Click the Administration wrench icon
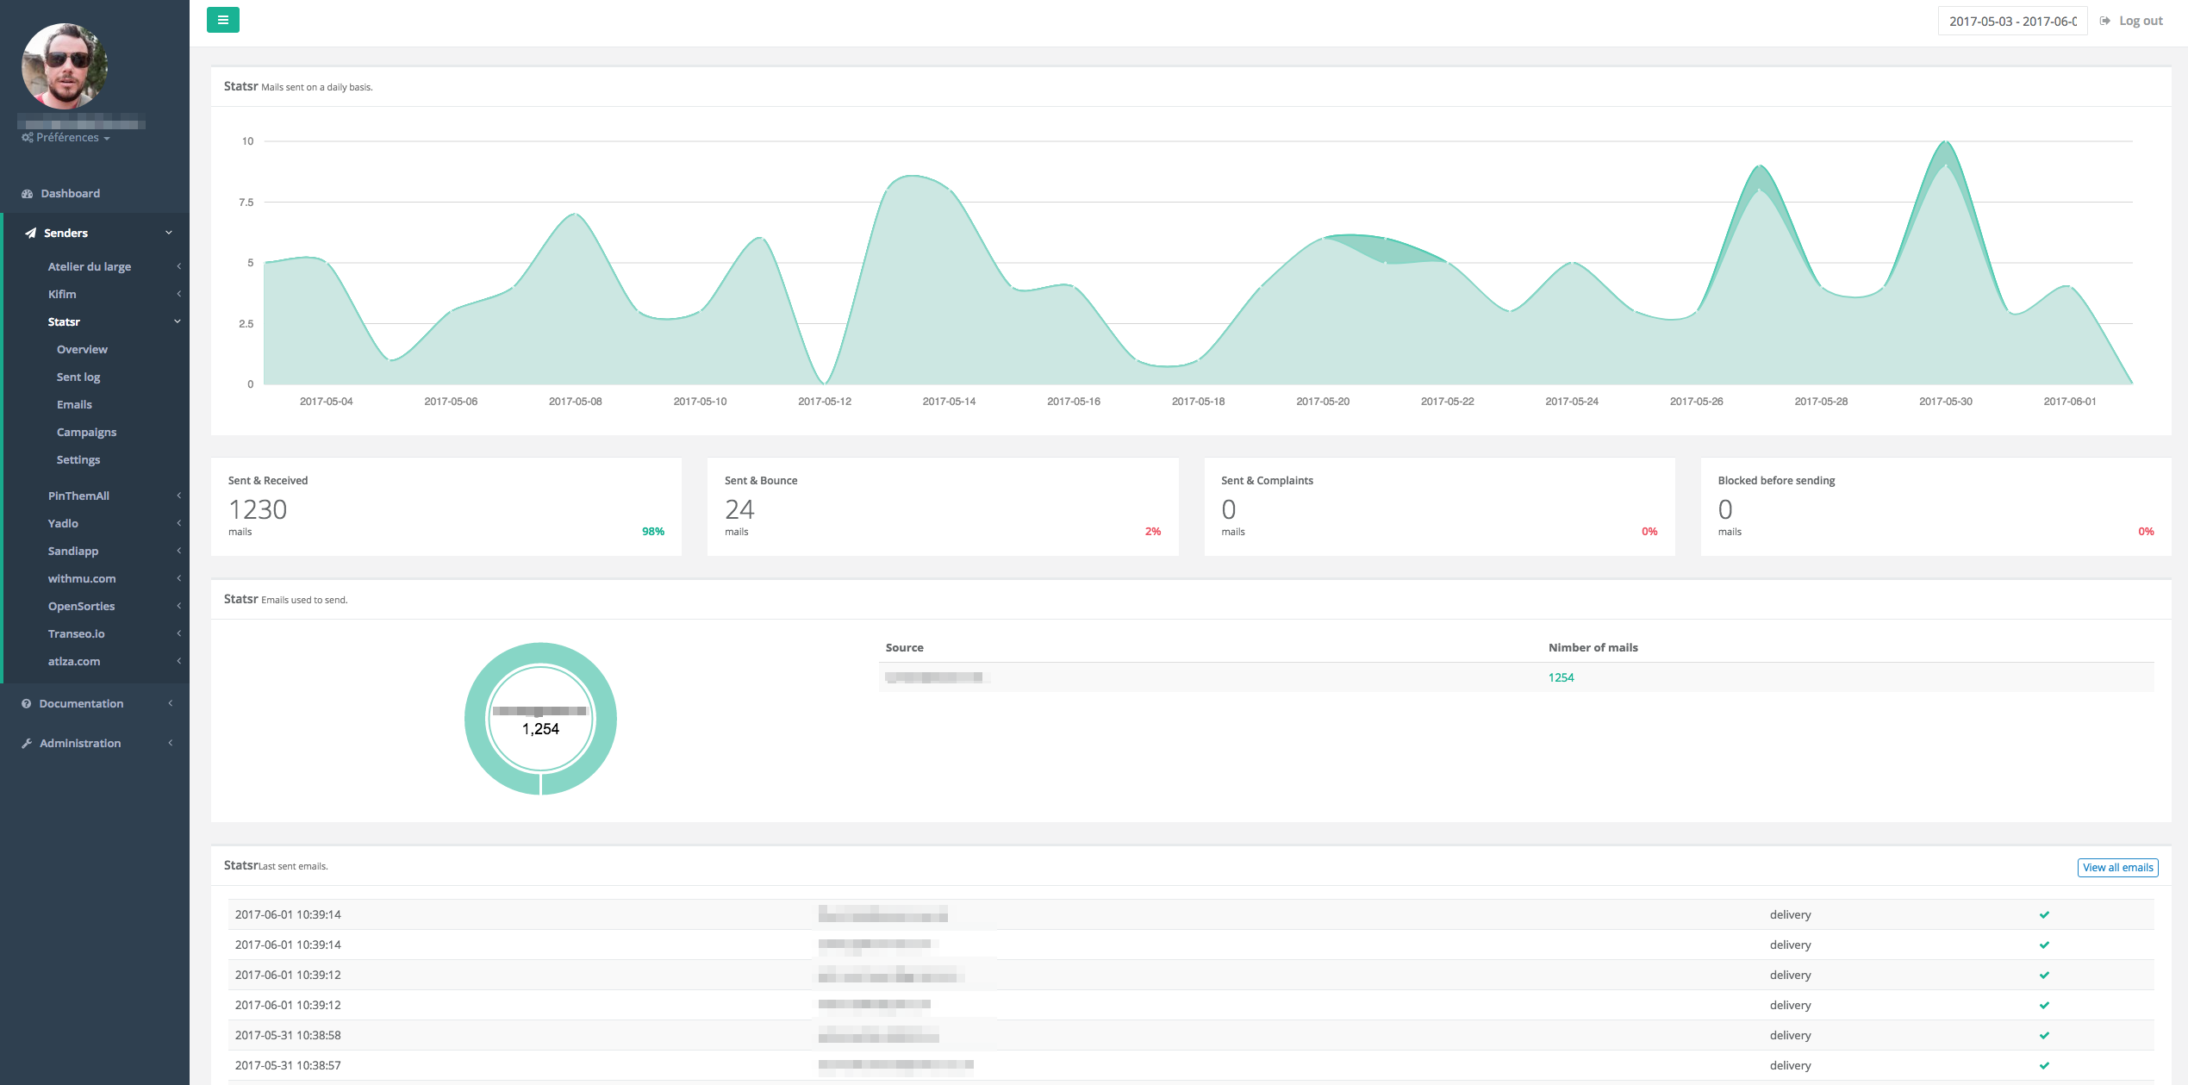 [x=27, y=744]
